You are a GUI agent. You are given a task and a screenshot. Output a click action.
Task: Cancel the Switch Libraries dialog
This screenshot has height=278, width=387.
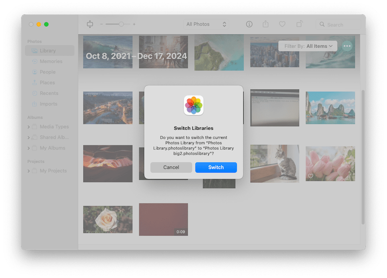coord(171,167)
